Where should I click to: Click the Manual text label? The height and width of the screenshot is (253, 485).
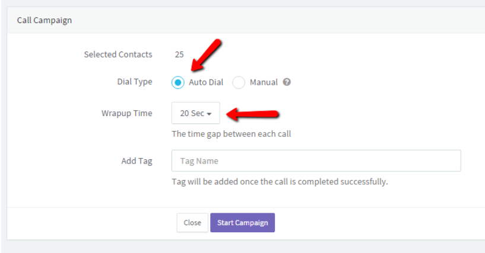(264, 82)
